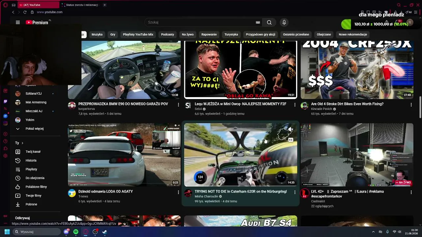Select the Przygodowe gry akcji chip
The width and height of the screenshot is (422, 237).
260,35
